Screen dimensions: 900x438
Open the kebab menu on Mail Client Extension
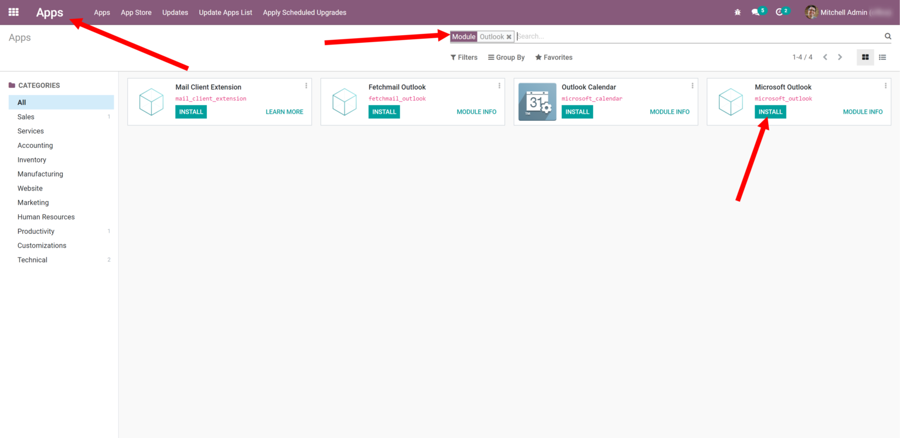pyautogui.click(x=306, y=85)
